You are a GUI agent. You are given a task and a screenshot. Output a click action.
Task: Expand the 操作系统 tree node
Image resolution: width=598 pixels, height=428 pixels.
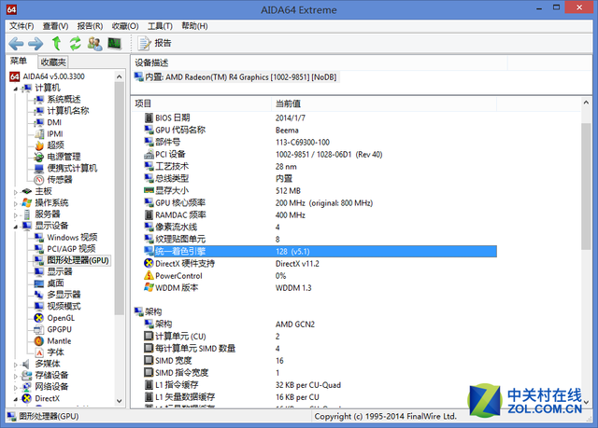(15, 203)
